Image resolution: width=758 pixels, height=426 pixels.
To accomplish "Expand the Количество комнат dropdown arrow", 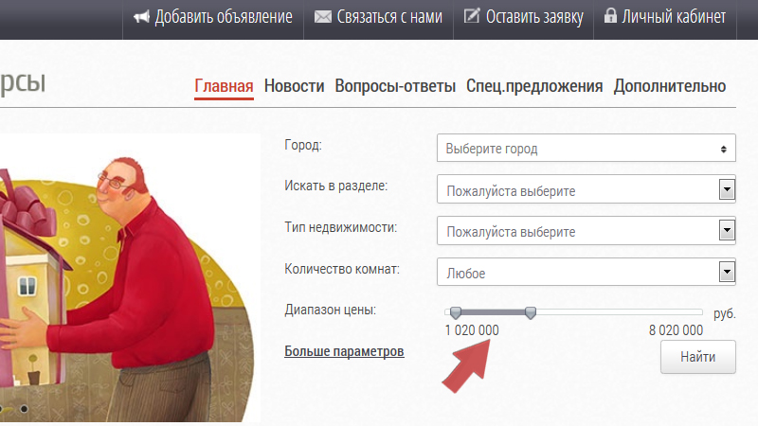I will (x=727, y=272).
